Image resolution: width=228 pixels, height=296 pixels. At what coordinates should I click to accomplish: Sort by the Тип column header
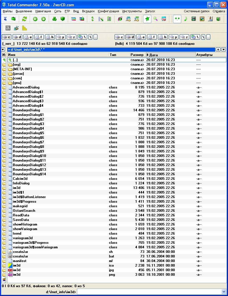pyautogui.click(x=119, y=55)
